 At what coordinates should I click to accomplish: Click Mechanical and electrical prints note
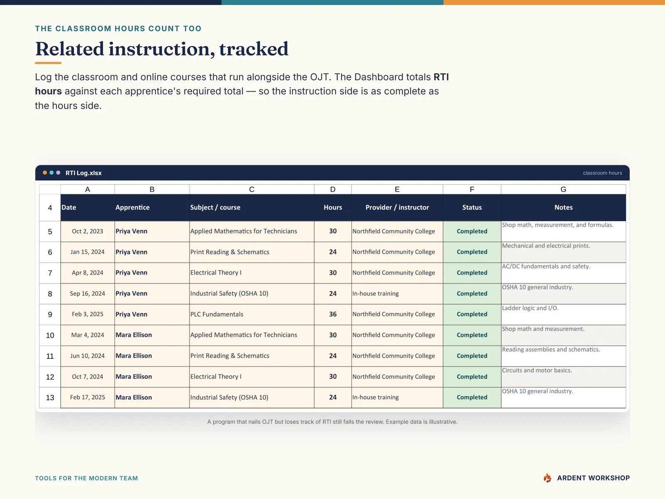point(564,252)
